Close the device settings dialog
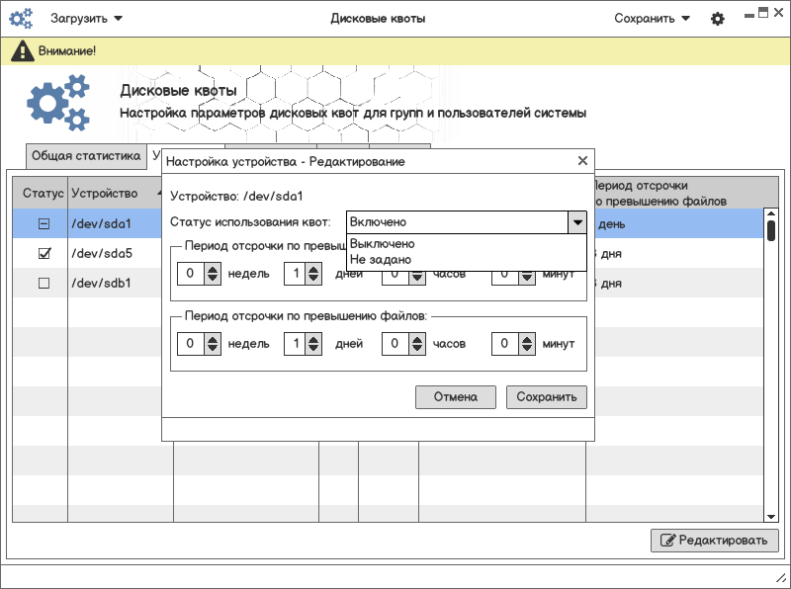Viewport: 791px width, 589px height. tap(582, 160)
